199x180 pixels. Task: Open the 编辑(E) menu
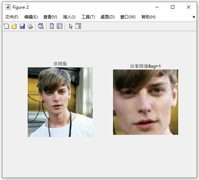tap(31, 17)
